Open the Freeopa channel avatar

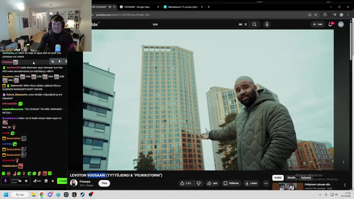[x=74, y=183]
